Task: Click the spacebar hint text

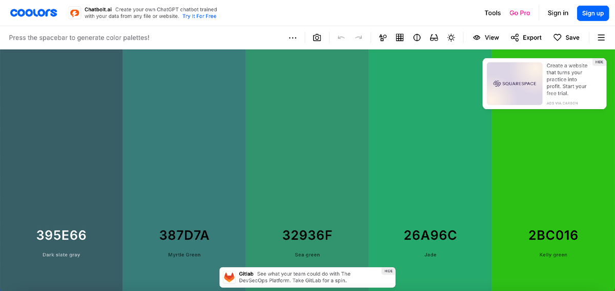Action: 79,38
